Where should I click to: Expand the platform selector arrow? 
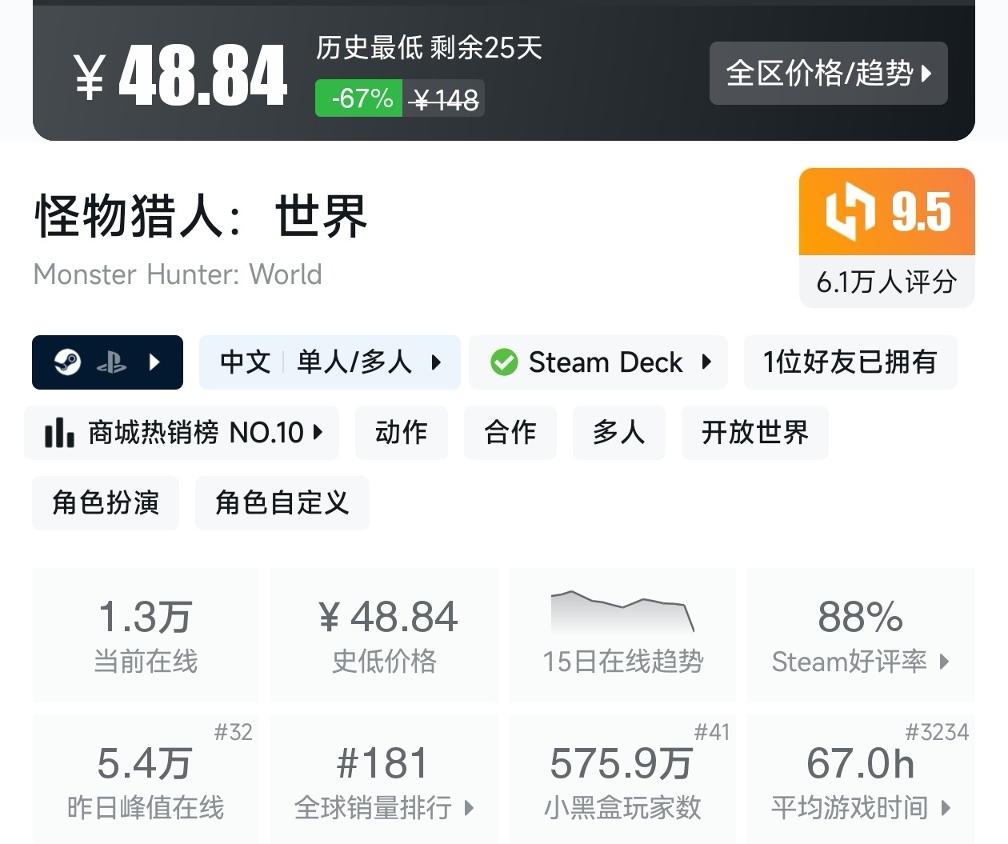click(154, 362)
